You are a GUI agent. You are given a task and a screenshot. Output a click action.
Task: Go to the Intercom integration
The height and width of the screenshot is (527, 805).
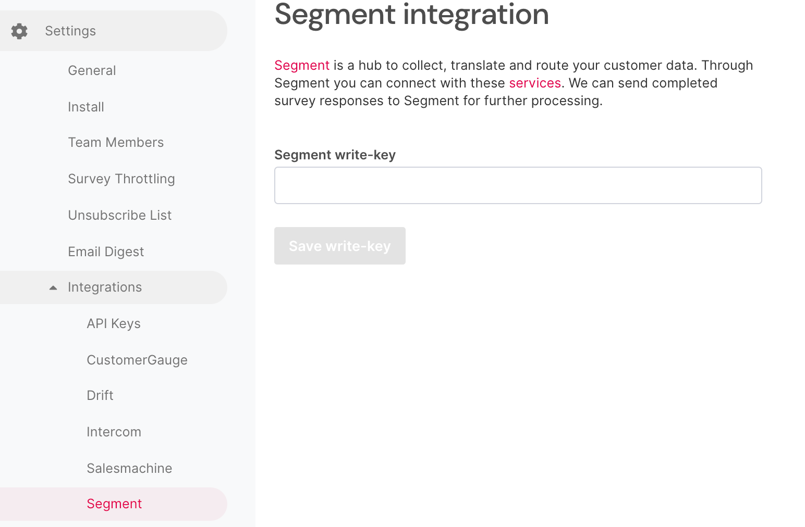[114, 432]
